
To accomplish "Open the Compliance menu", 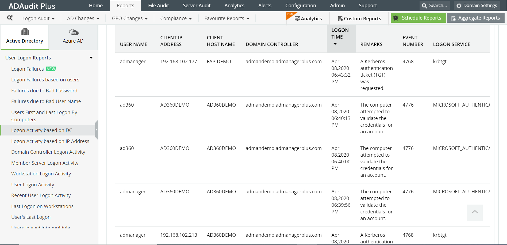I will point(175,18).
